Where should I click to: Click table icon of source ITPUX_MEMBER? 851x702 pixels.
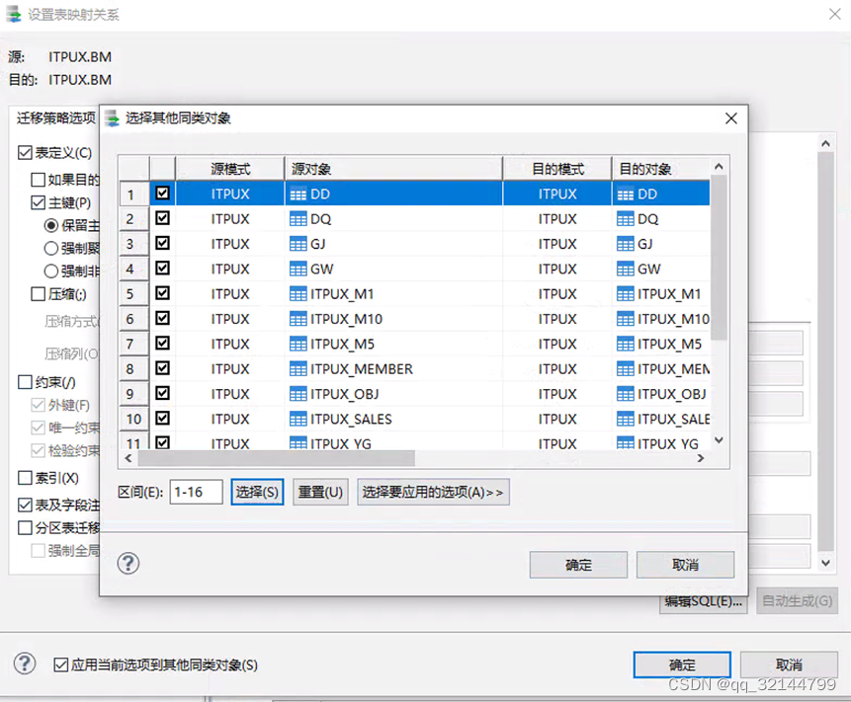coord(298,369)
